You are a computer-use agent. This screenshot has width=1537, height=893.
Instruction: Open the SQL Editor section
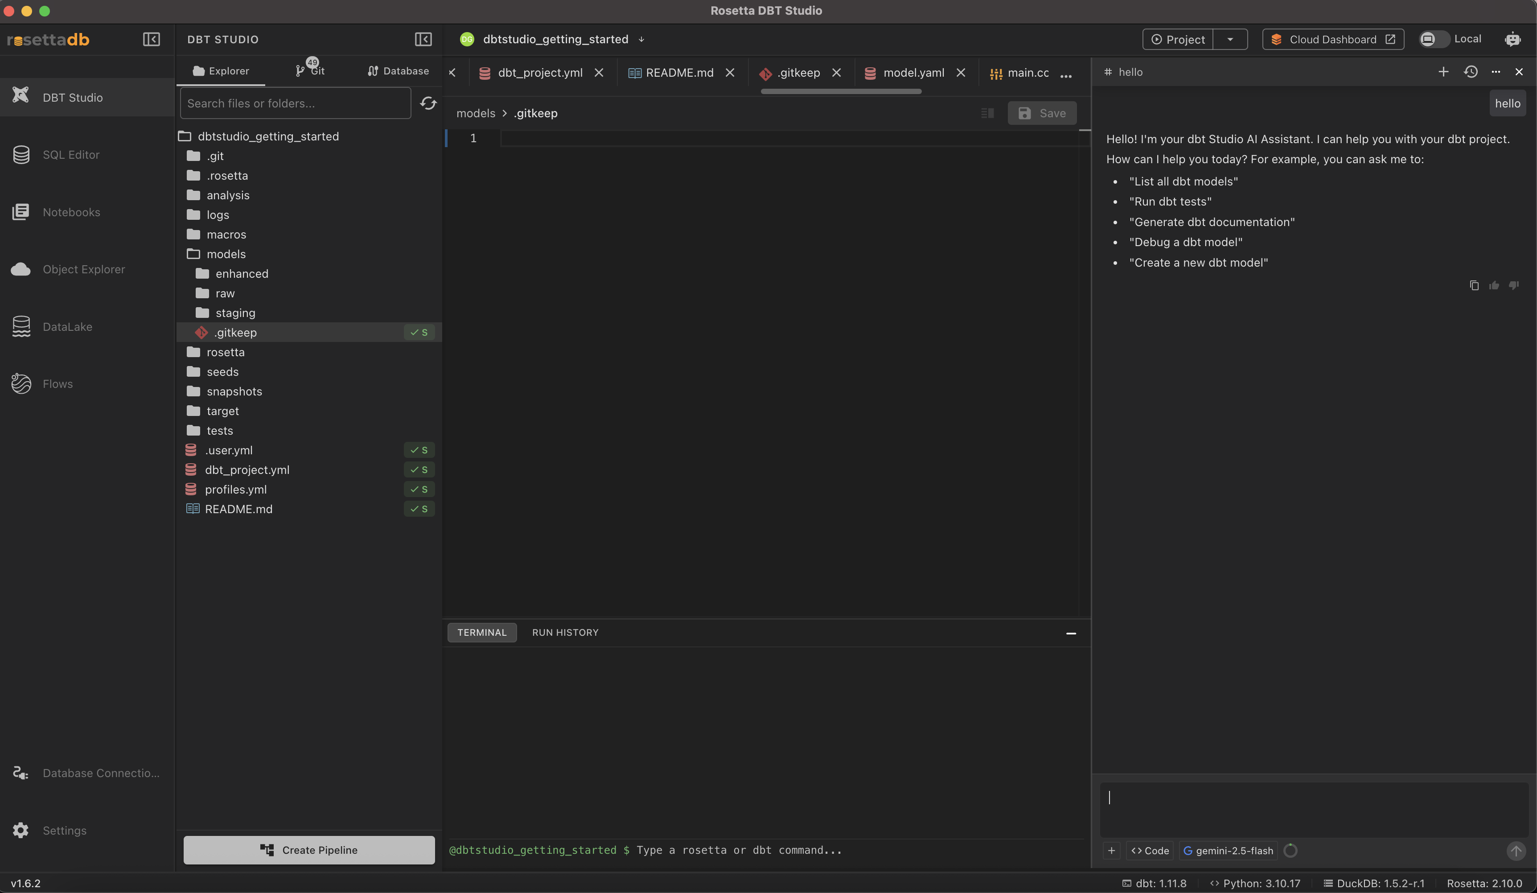86,154
